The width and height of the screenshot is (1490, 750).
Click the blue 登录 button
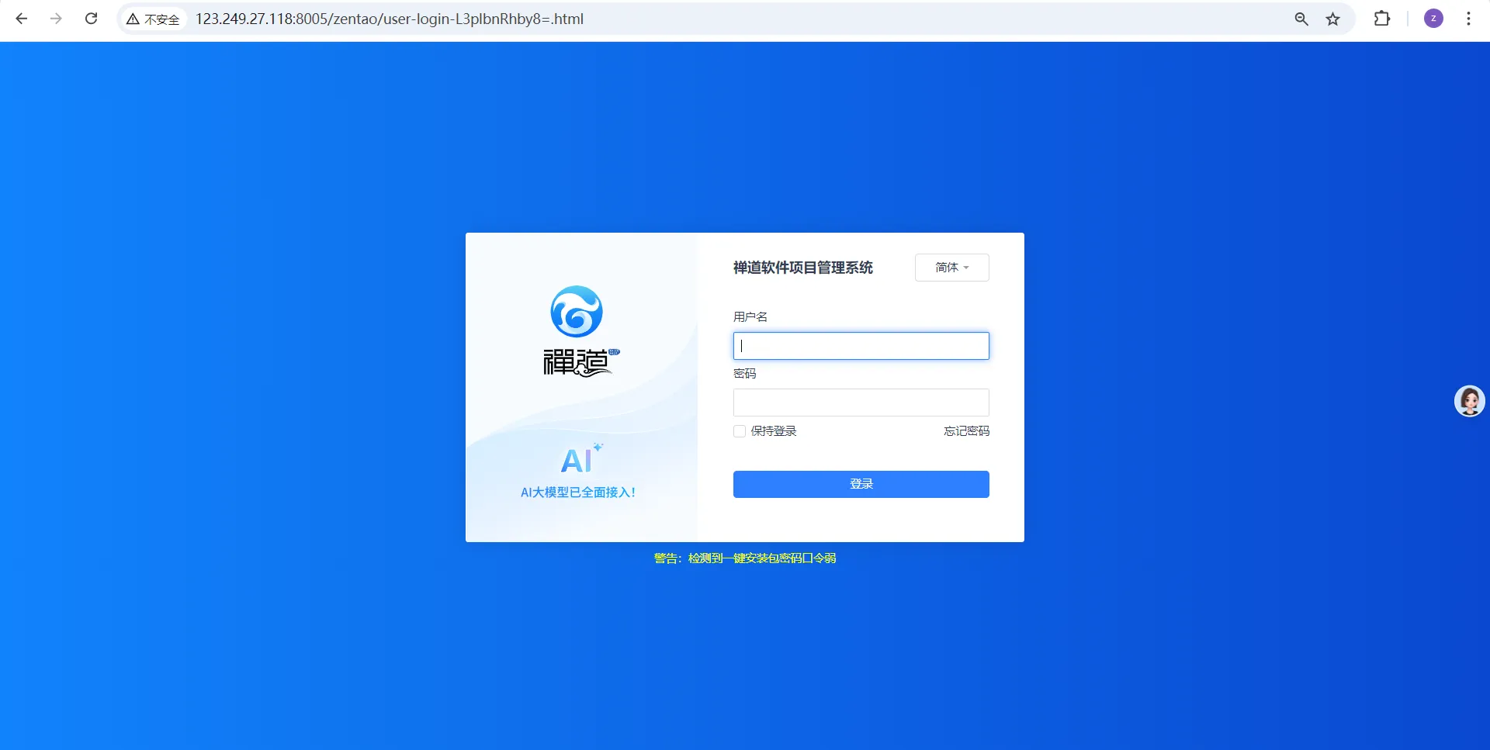point(861,484)
